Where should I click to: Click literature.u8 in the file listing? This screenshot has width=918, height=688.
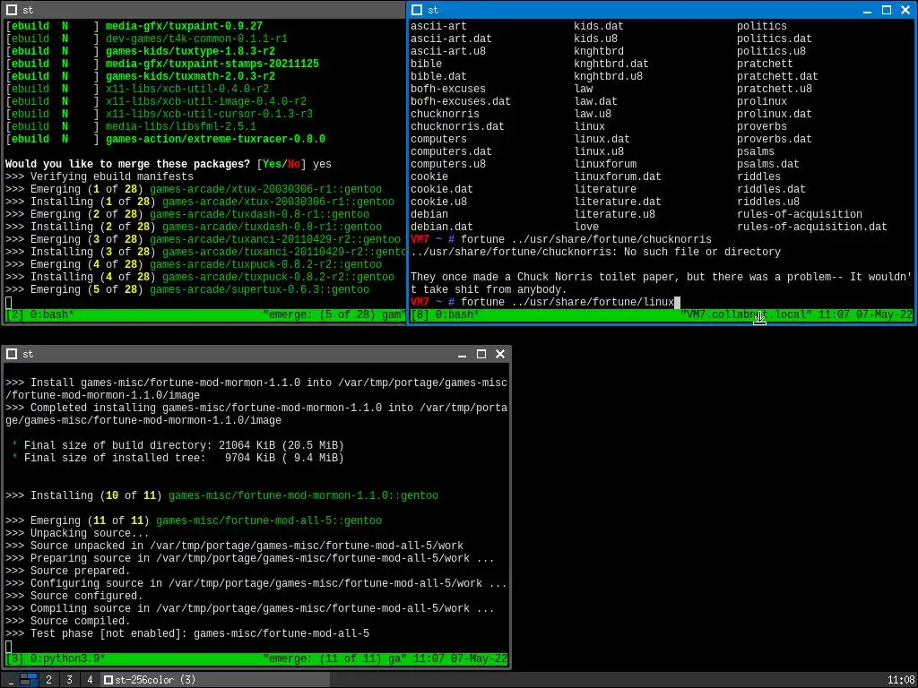[615, 214]
